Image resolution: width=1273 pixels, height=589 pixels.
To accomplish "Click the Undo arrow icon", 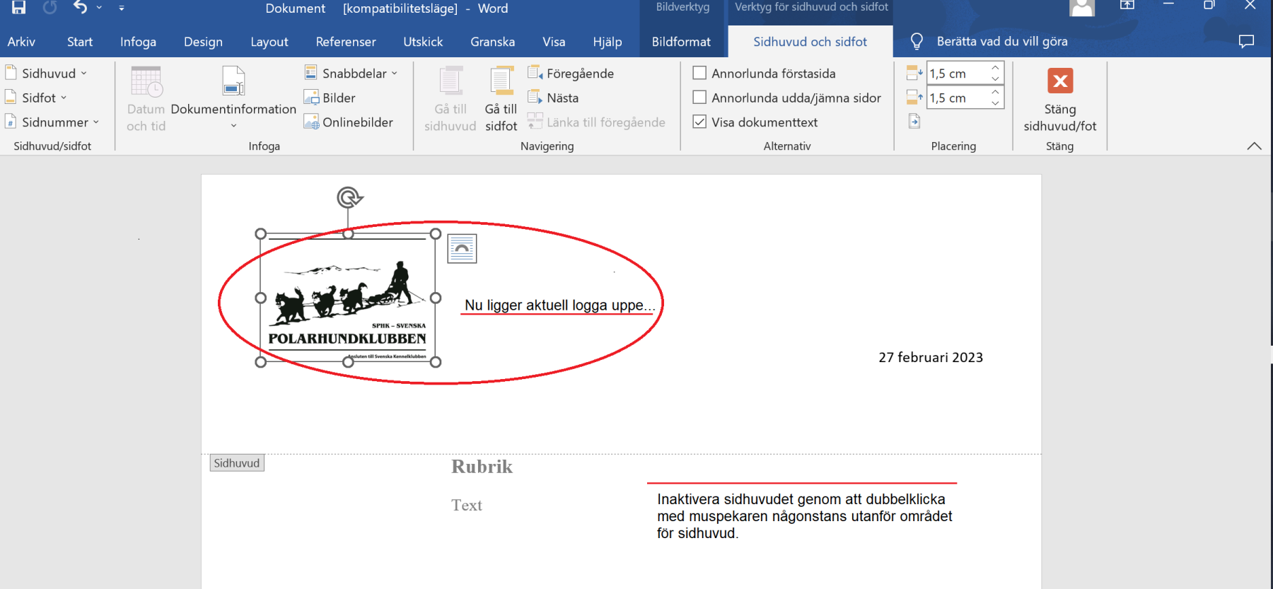I will (80, 8).
